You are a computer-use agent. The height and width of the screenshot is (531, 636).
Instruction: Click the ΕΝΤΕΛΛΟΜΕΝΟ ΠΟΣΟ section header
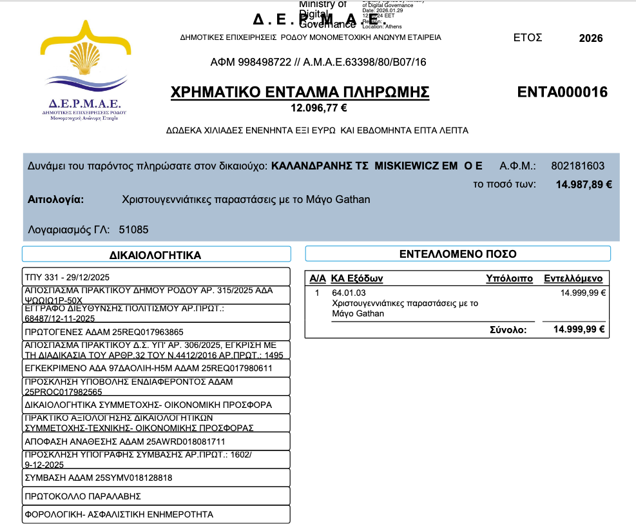458,254
